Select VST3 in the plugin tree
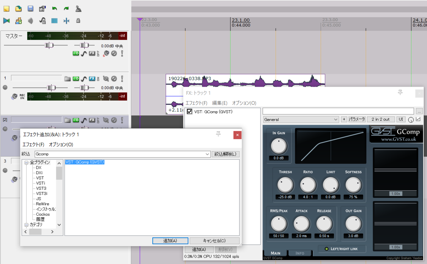The width and height of the screenshot is (427, 264). 41,188
